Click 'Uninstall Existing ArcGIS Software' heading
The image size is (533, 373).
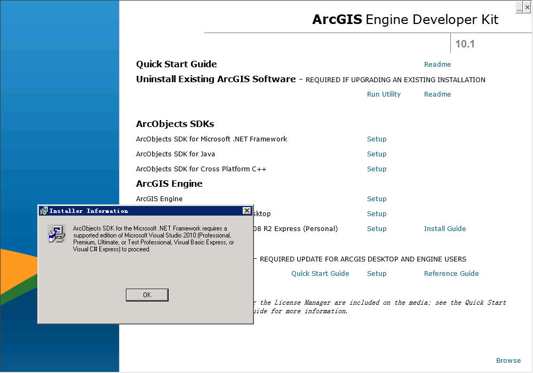(216, 79)
